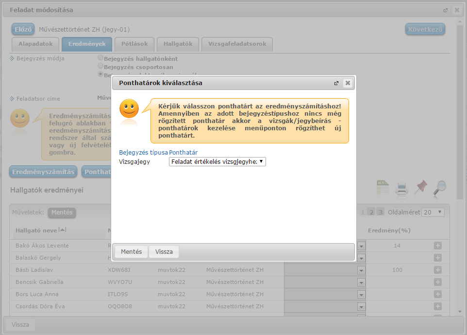Open grade dropdown in Csordás Dóra Éva row
Viewport: 467px width, 335px height.
point(361,307)
